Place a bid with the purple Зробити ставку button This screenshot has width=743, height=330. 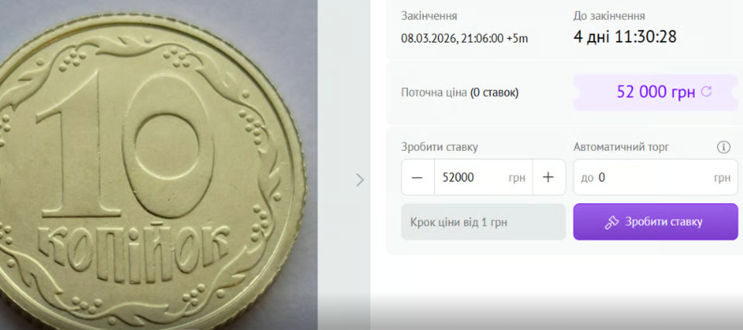click(x=656, y=222)
